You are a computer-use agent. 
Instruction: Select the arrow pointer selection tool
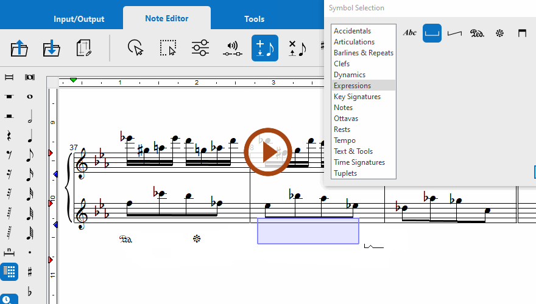(x=136, y=48)
